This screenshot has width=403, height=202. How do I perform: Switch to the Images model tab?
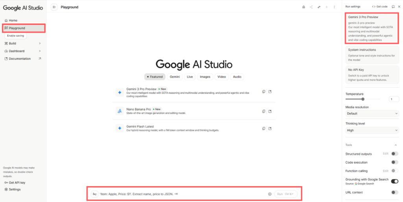[205, 77]
